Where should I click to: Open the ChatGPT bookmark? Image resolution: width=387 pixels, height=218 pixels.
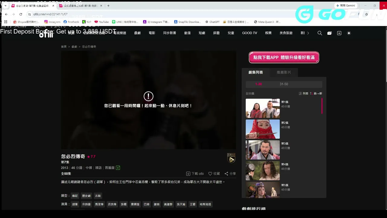212,22
